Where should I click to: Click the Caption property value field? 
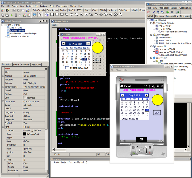[34, 94]
